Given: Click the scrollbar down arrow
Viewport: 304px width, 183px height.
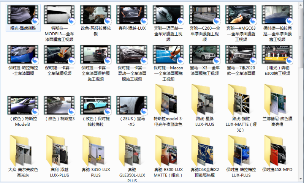Looking at the screenshot, I should click(300, 179).
